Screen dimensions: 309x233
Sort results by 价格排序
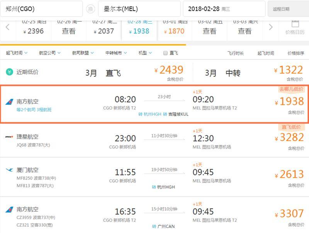[295, 53]
